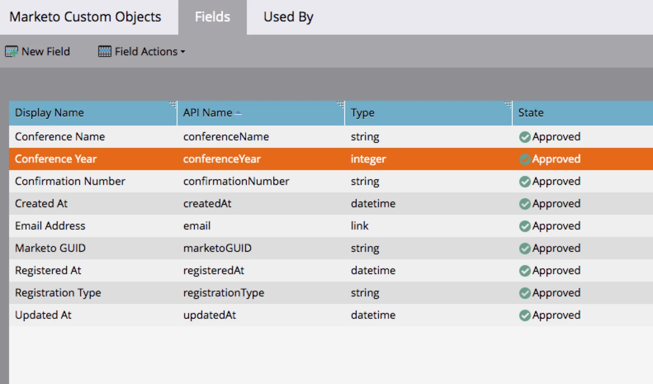
Task: Select the Email Address field
Action: 50,226
